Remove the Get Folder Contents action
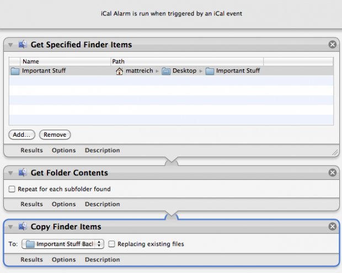The image size is (342, 273). click(x=332, y=173)
